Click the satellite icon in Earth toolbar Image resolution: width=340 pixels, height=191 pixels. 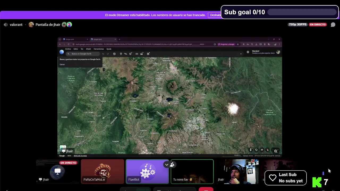pyautogui.click(x=148, y=54)
